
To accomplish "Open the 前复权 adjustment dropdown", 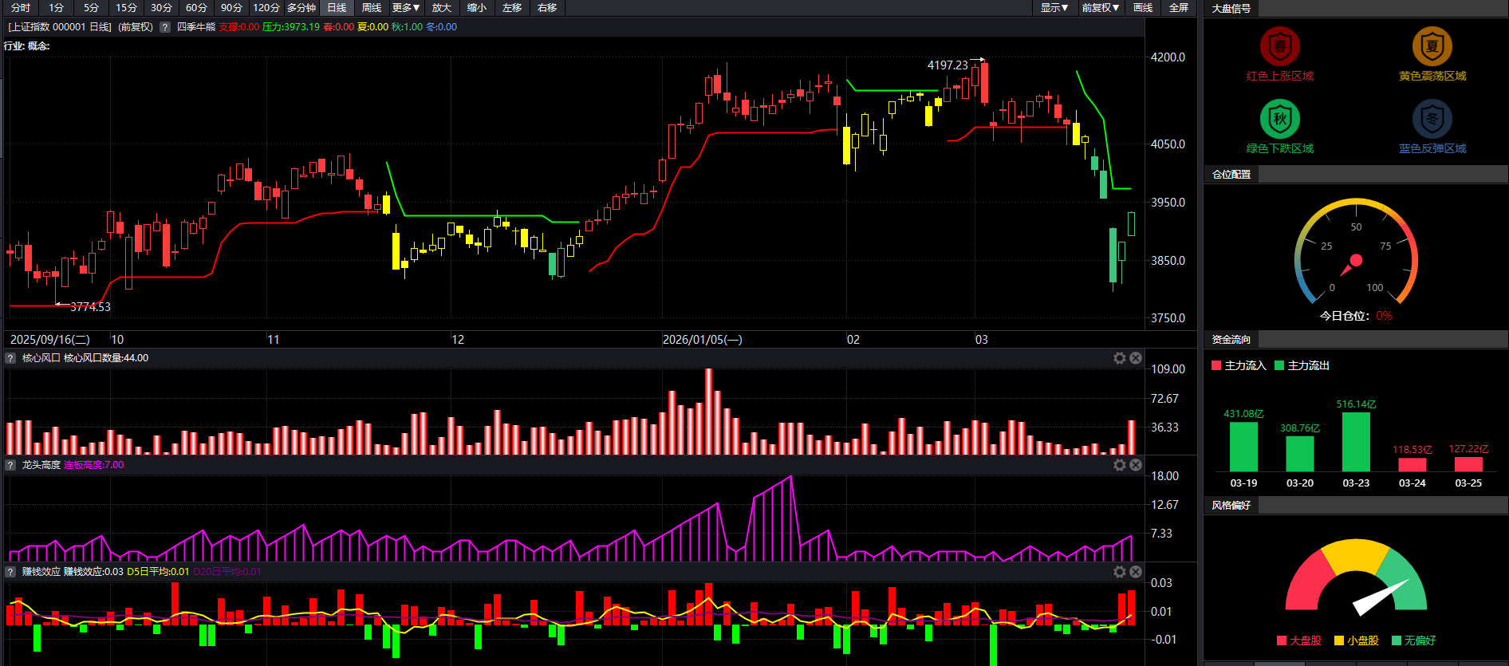I will [x=1101, y=8].
